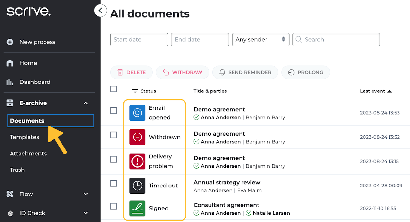
Task: Click the Status filter icon
Action: click(x=135, y=91)
